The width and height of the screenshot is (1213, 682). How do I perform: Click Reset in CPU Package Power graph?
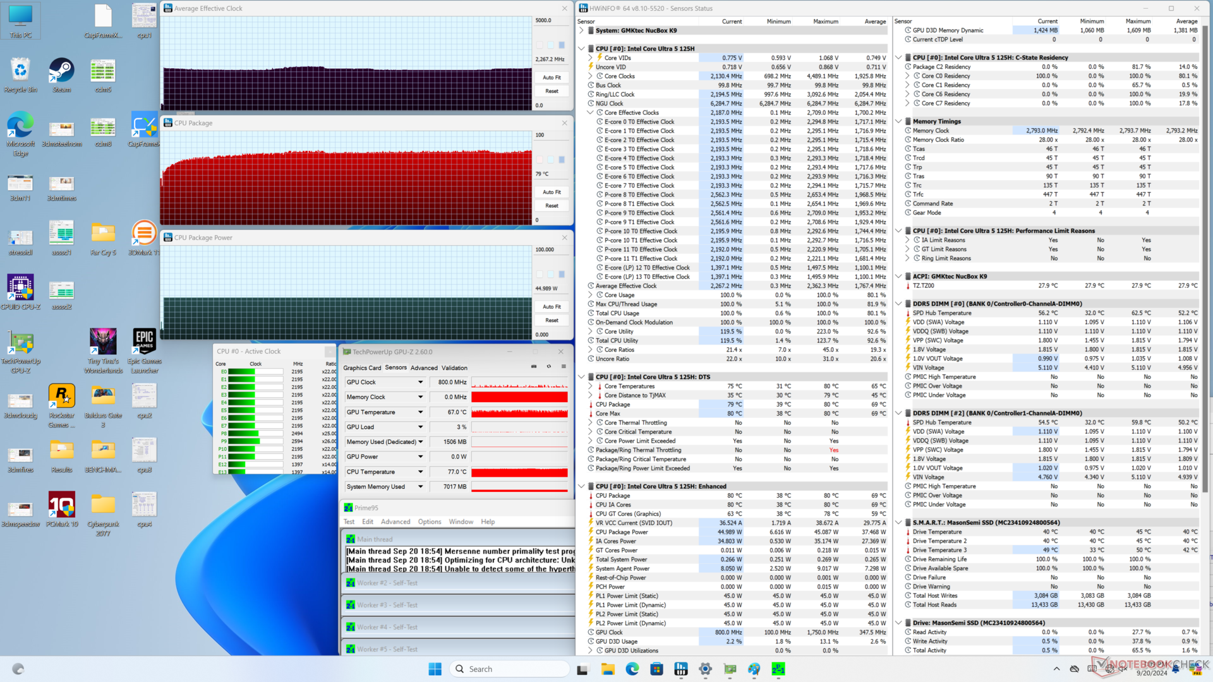(552, 320)
